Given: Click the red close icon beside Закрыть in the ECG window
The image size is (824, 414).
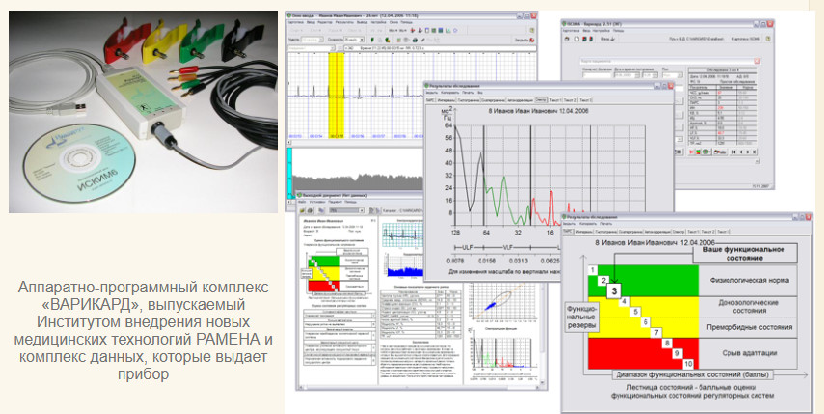Looking at the screenshot, I should point(532,40).
